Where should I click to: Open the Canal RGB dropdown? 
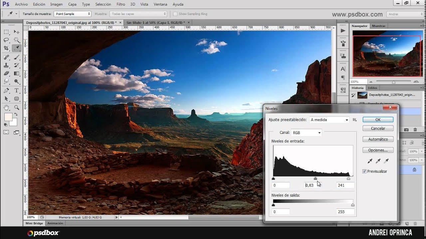tap(307, 133)
